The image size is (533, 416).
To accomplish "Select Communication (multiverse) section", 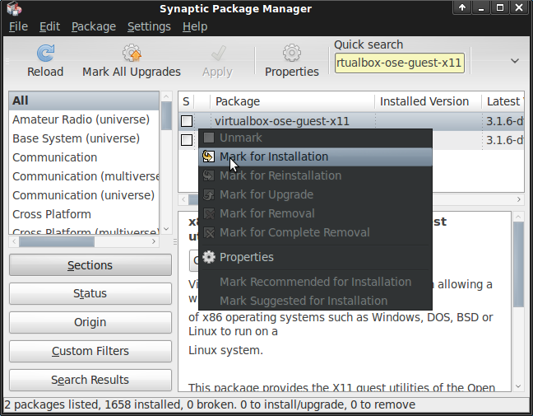I will [x=84, y=176].
